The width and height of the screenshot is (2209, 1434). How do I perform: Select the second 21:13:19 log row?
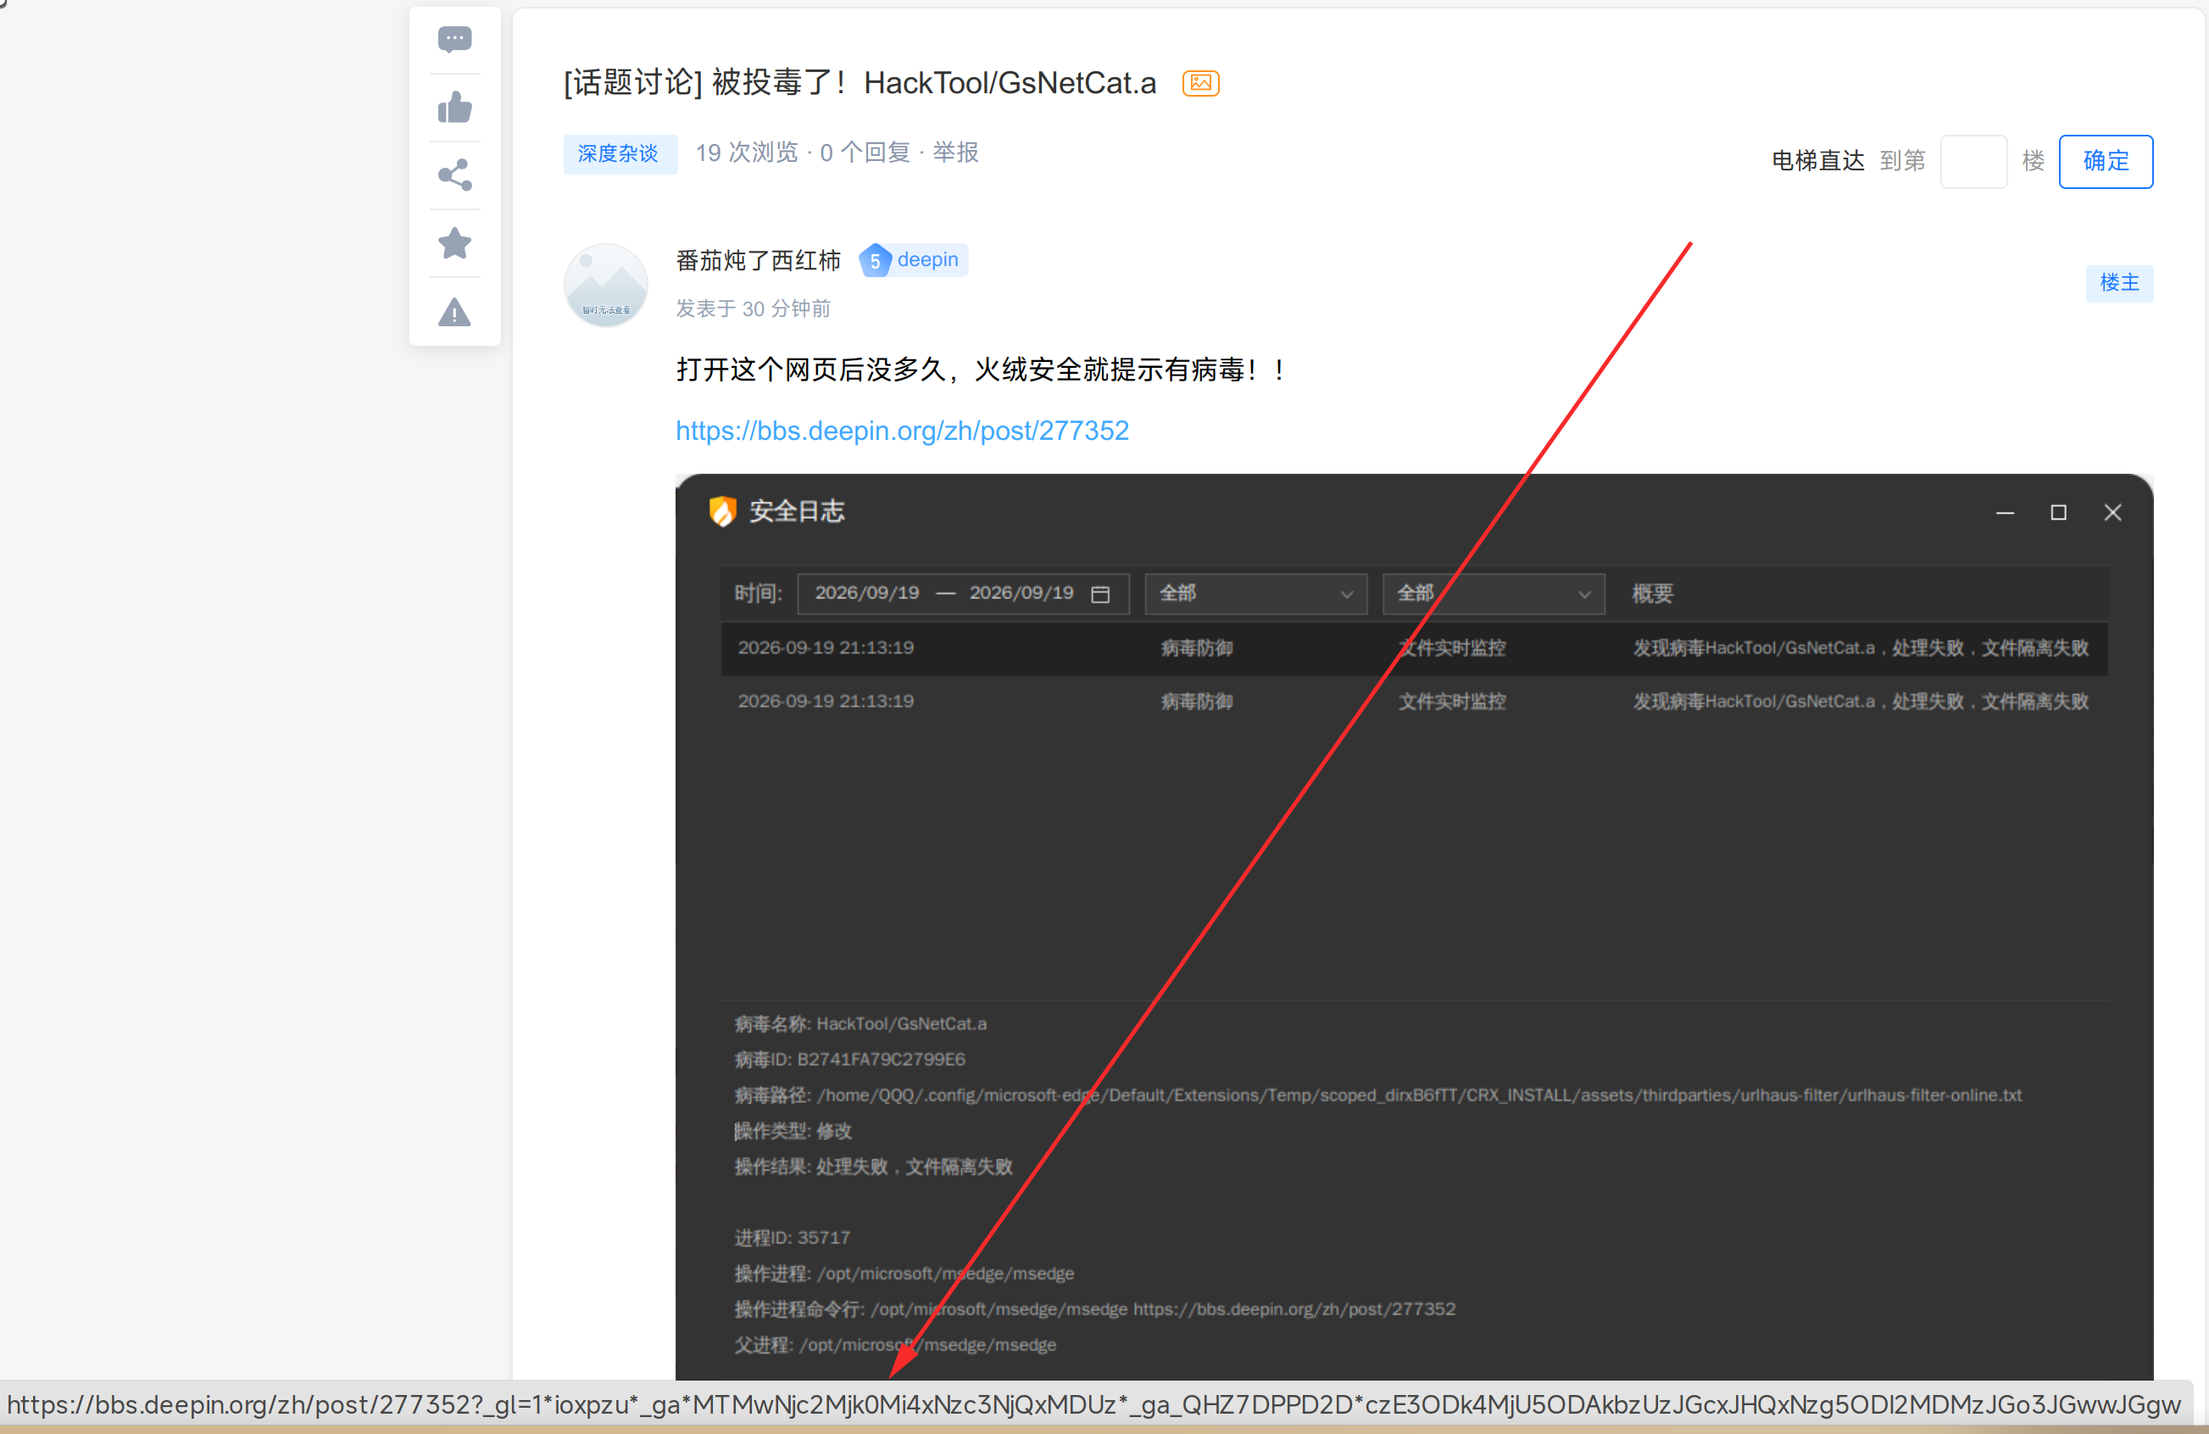(x=1414, y=702)
